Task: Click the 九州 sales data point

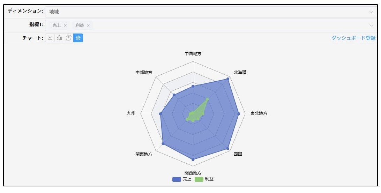Action: click(x=160, y=114)
